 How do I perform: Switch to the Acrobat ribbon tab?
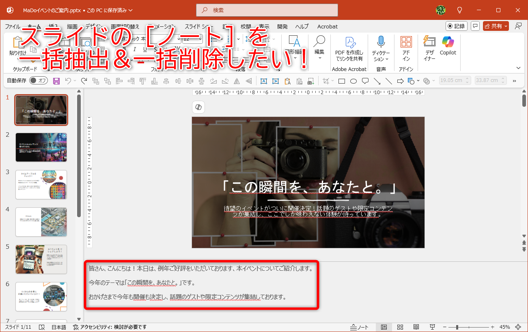tap(327, 26)
